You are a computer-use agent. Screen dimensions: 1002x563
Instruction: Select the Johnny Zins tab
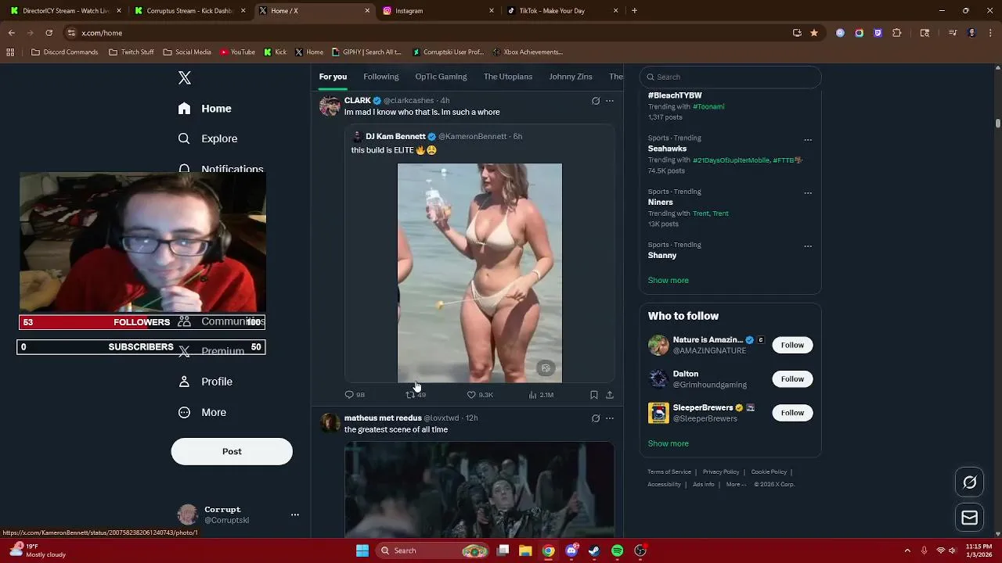coord(571,77)
